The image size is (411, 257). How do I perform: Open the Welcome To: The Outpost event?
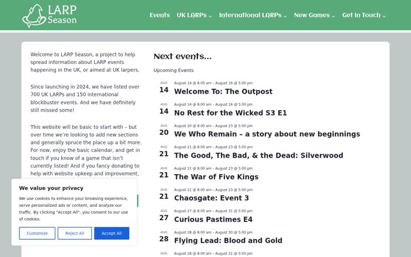point(223,91)
